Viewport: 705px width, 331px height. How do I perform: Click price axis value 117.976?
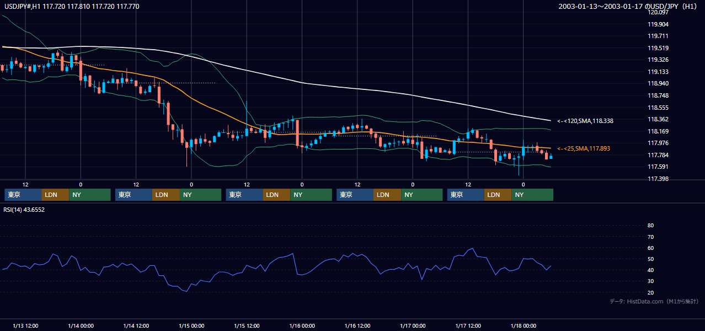tap(658, 143)
